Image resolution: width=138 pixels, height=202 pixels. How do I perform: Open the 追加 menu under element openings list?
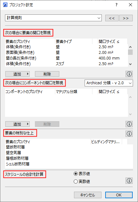click(17, 74)
